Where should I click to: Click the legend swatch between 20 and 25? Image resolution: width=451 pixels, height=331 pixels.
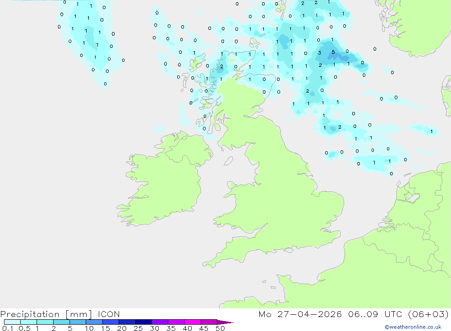(127, 322)
